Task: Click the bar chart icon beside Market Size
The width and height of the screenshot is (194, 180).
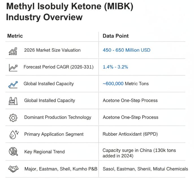Action: coord(13,51)
